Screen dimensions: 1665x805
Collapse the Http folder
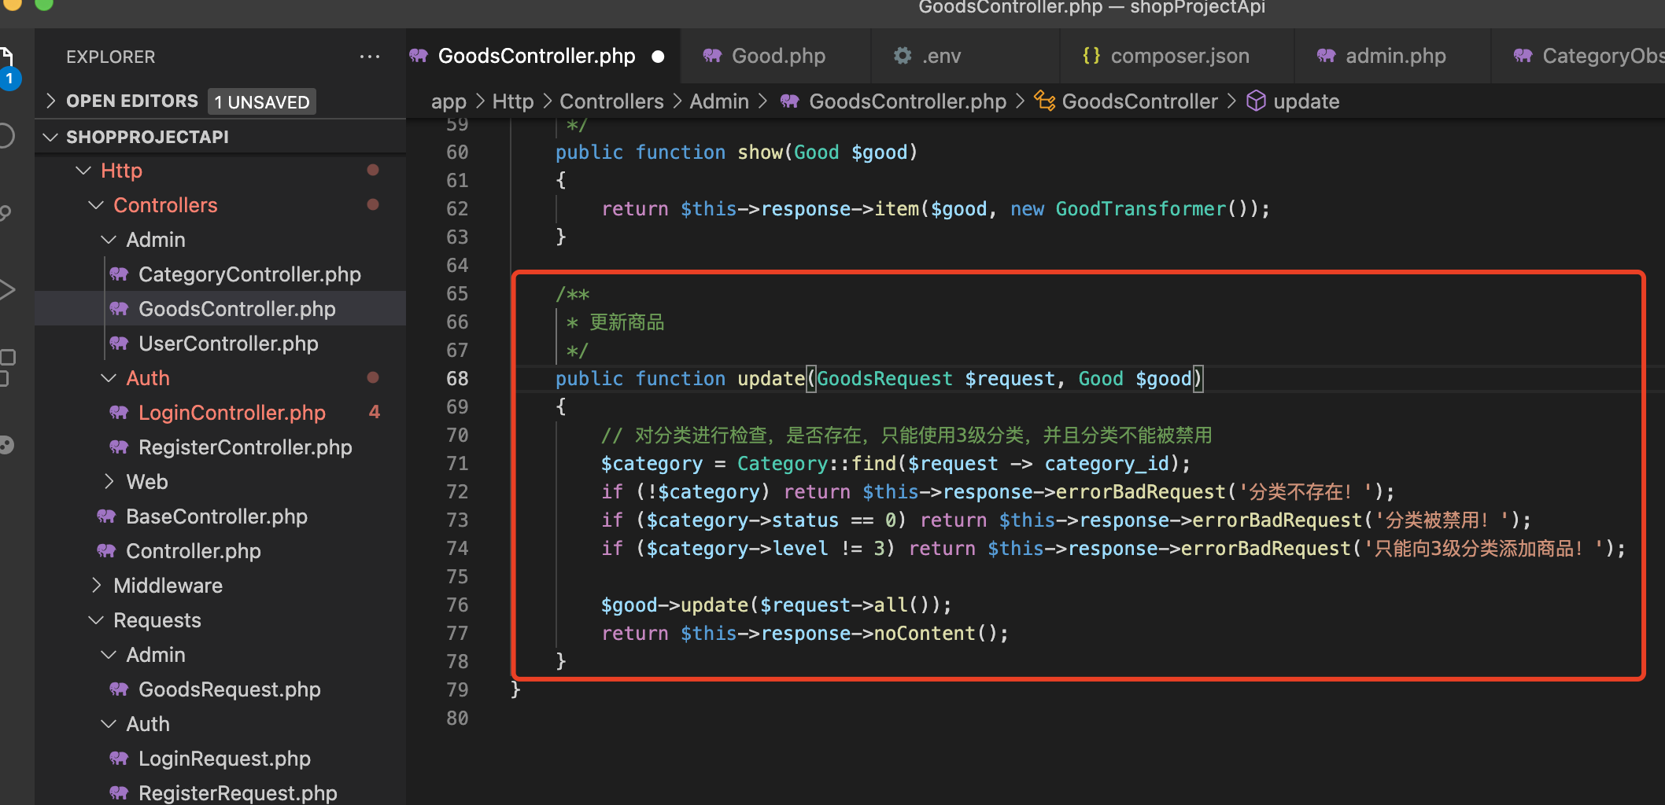83,171
